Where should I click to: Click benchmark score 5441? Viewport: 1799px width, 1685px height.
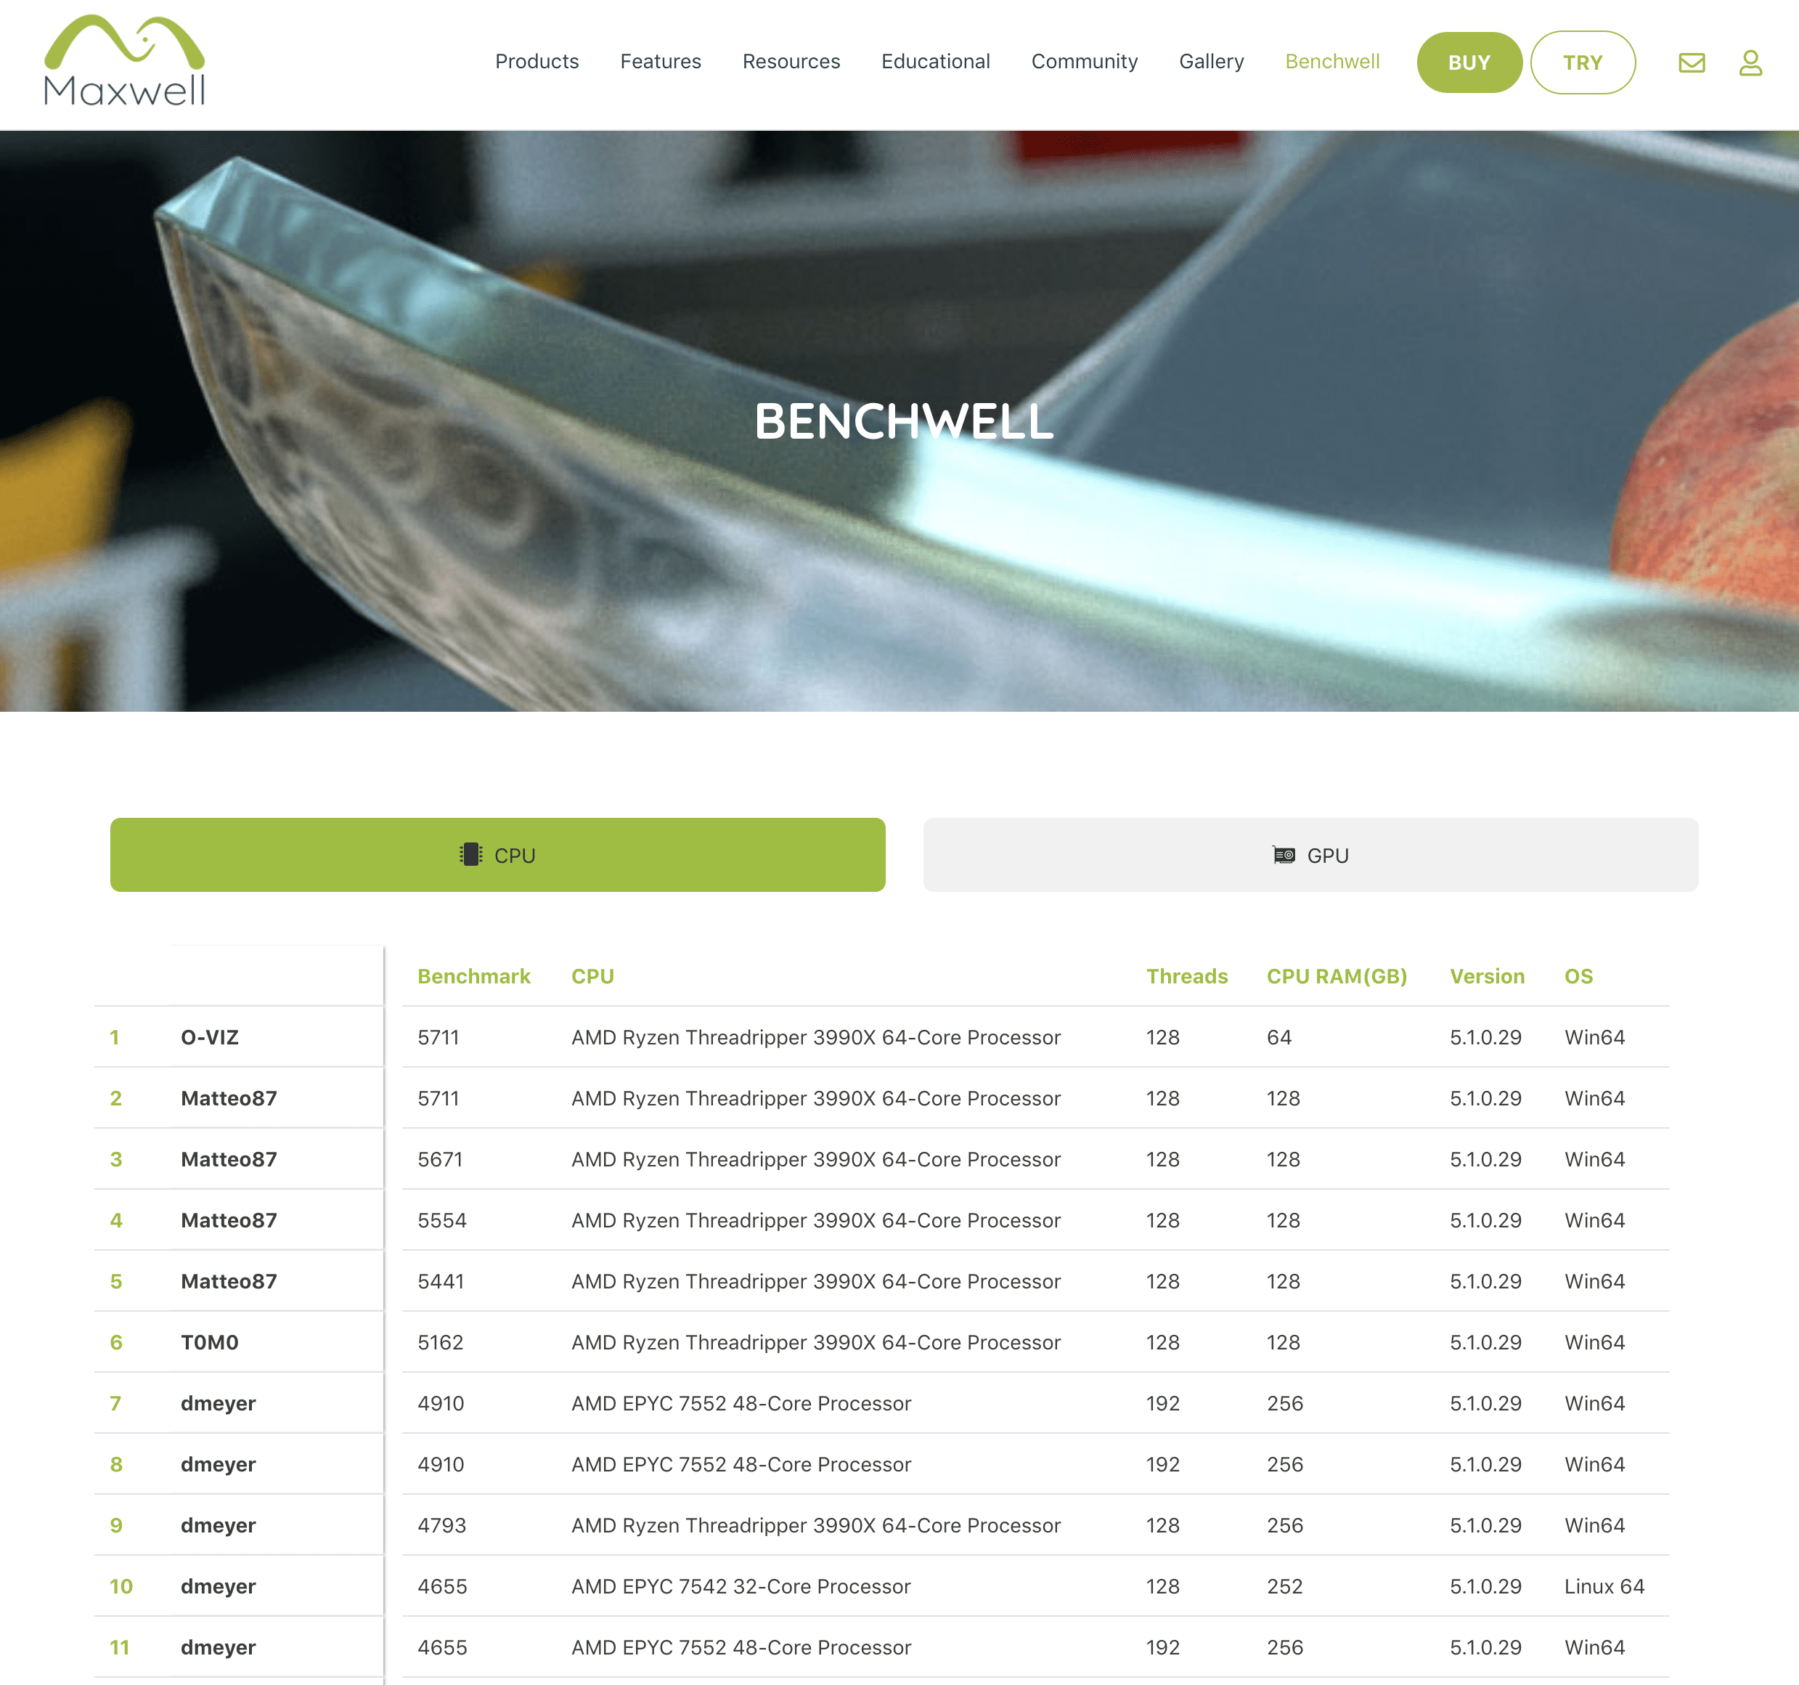441,1280
